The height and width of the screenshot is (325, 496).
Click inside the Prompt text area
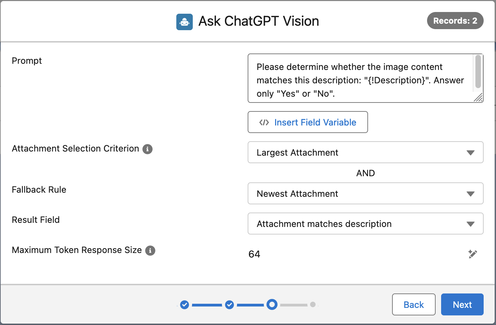pyautogui.click(x=360, y=78)
